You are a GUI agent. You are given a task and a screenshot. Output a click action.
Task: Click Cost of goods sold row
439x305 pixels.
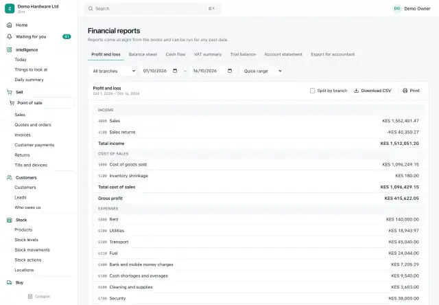coord(259,165)
